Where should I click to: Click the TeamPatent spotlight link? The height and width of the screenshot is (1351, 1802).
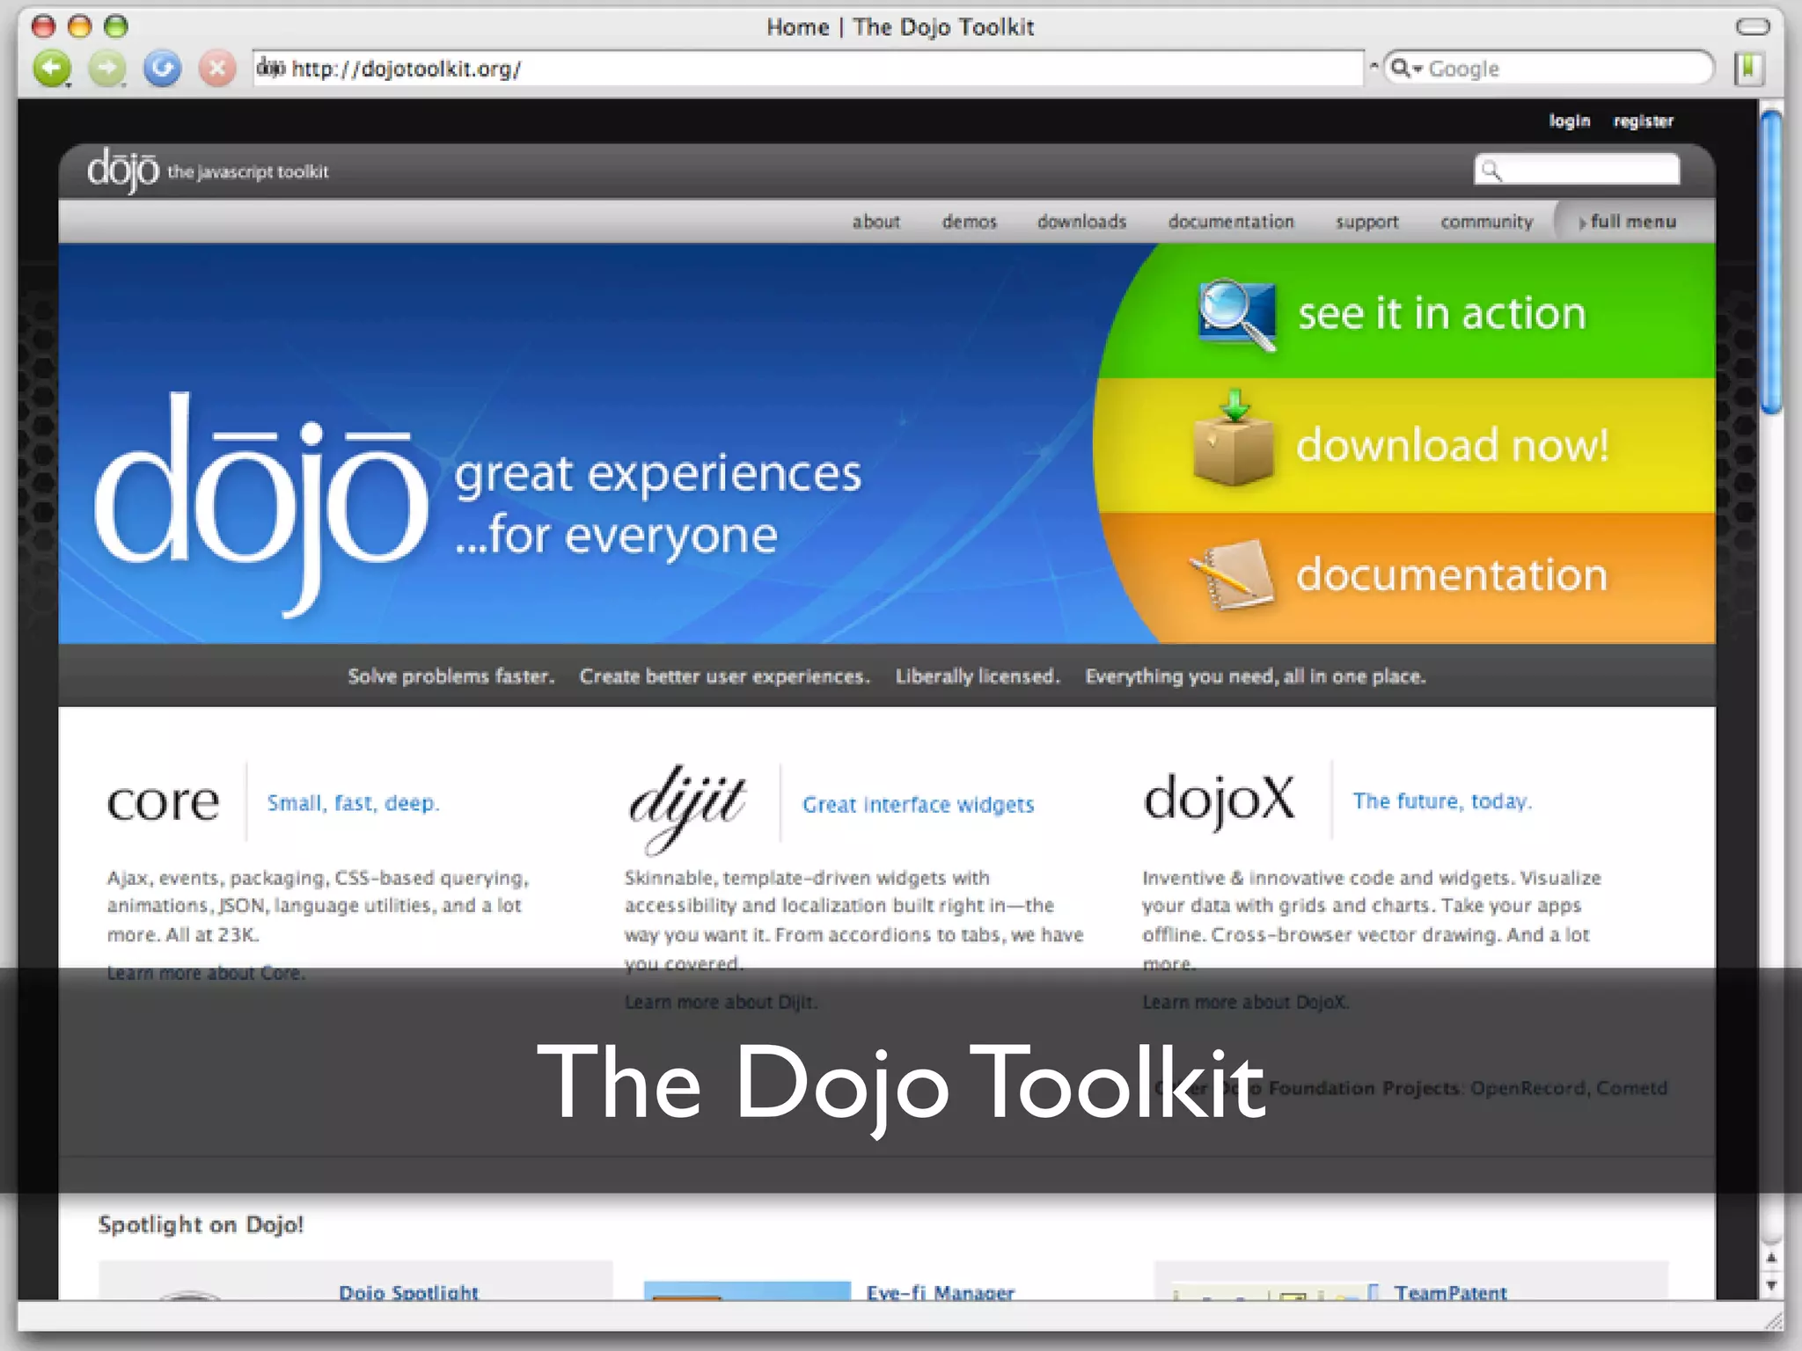(1450, 1292)
